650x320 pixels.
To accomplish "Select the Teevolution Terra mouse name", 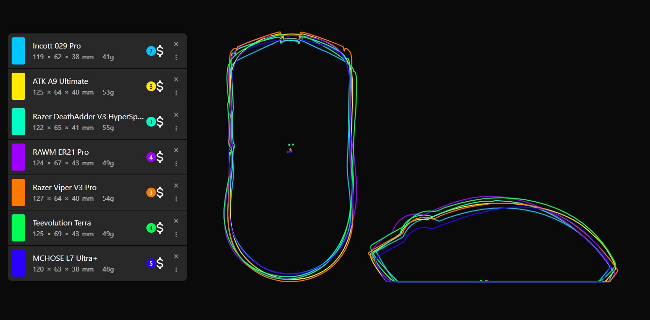I will tap(62, 223).
